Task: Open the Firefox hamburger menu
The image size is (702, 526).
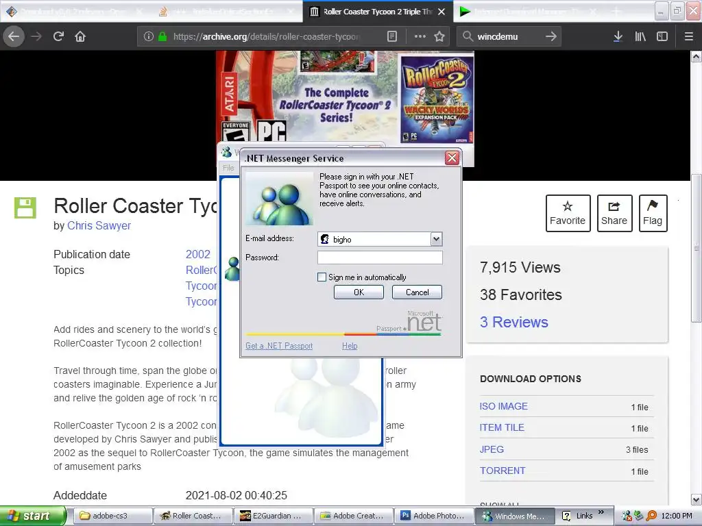Action: (x=688, y=36)
